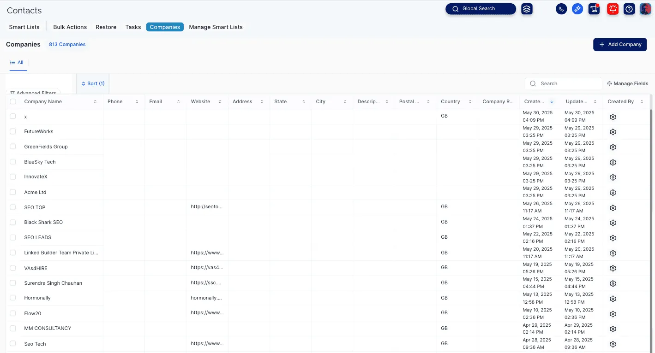The height and width of the screenshot is (353, 655).
Task: Open the Country column sort arrows
Action: tap(470, 101)
